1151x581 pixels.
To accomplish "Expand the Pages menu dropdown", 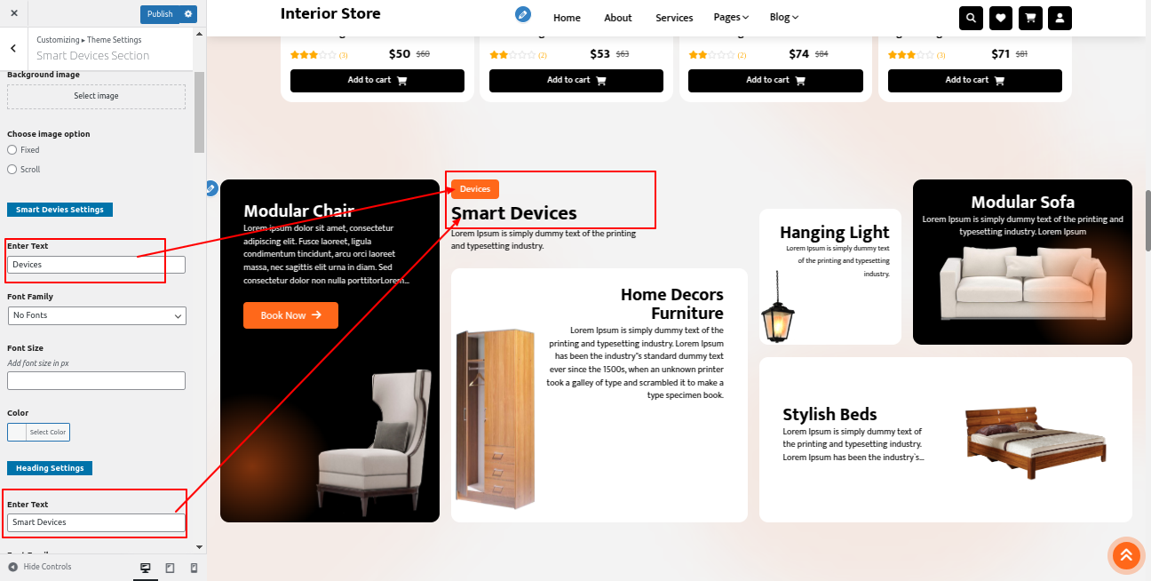I will (731, 18).
